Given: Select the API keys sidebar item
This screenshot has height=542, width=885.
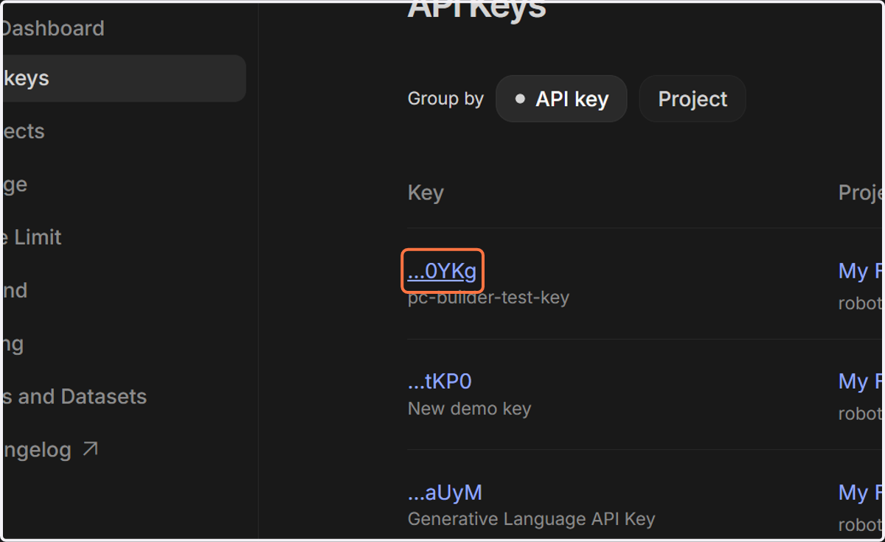Looking at the screenshot, I should coord(123,78).
